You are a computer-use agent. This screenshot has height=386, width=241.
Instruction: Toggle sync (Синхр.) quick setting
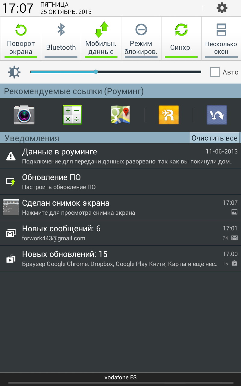(181, 39)
